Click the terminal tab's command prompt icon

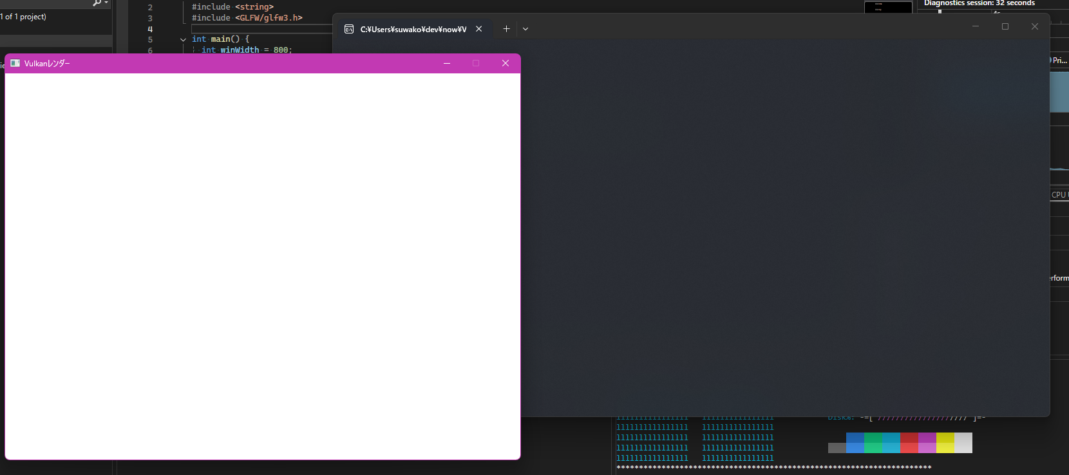coord(349,29)
